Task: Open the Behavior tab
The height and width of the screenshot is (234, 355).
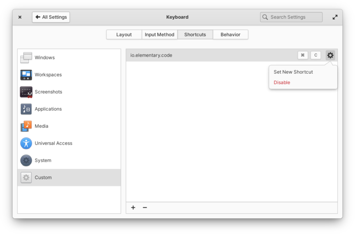Action: [x=230, y=34]
